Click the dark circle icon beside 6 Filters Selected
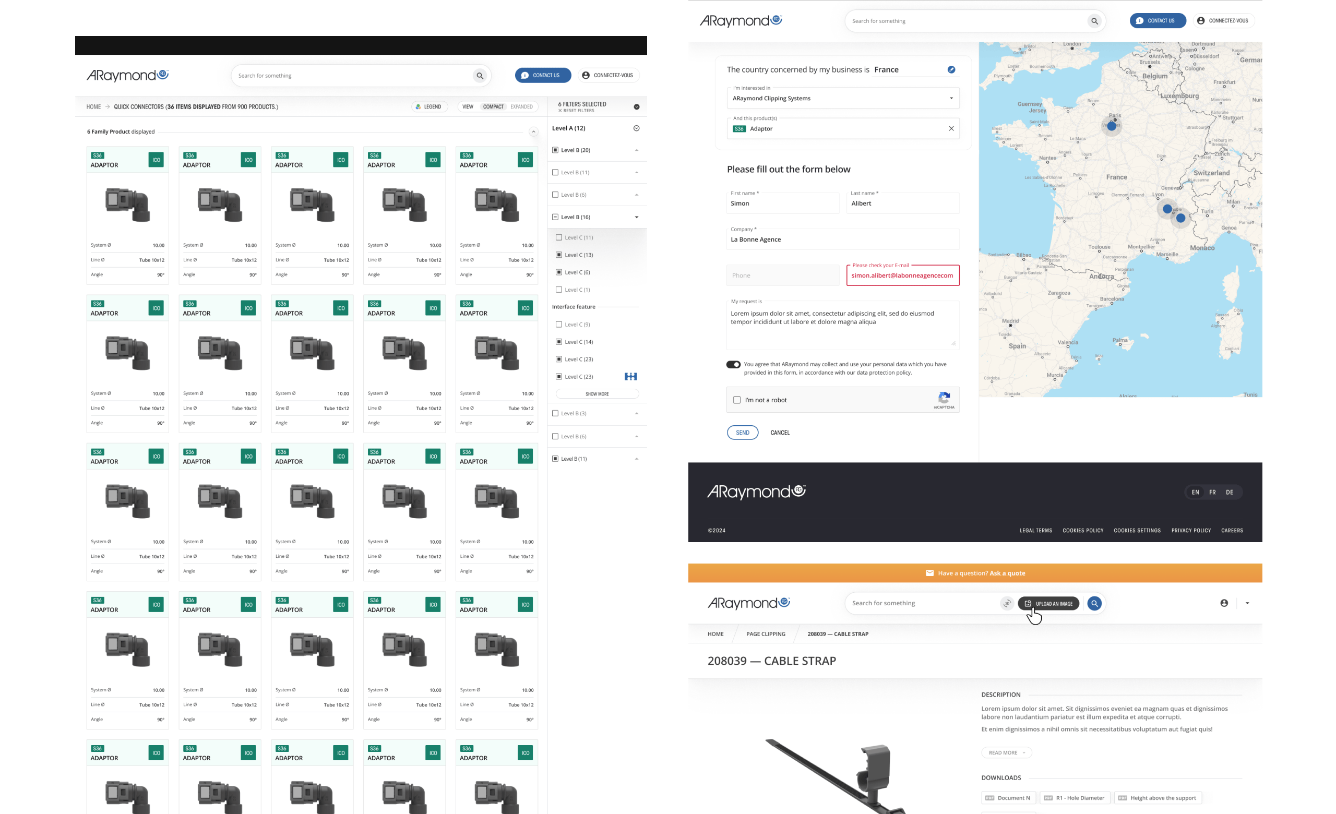The width and height of the screenshot is (1336, 814). 636,107
